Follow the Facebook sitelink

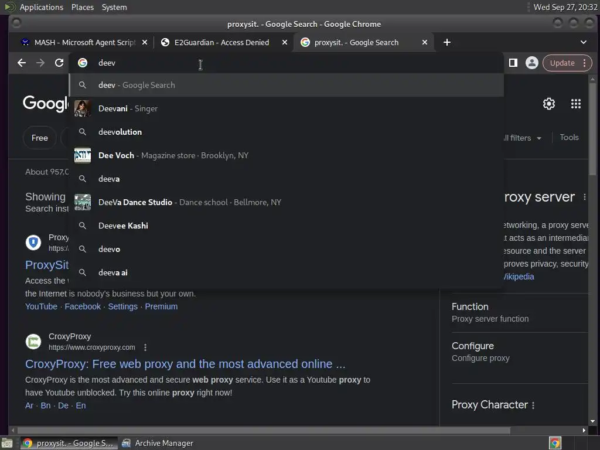click(x=83, y=306)
